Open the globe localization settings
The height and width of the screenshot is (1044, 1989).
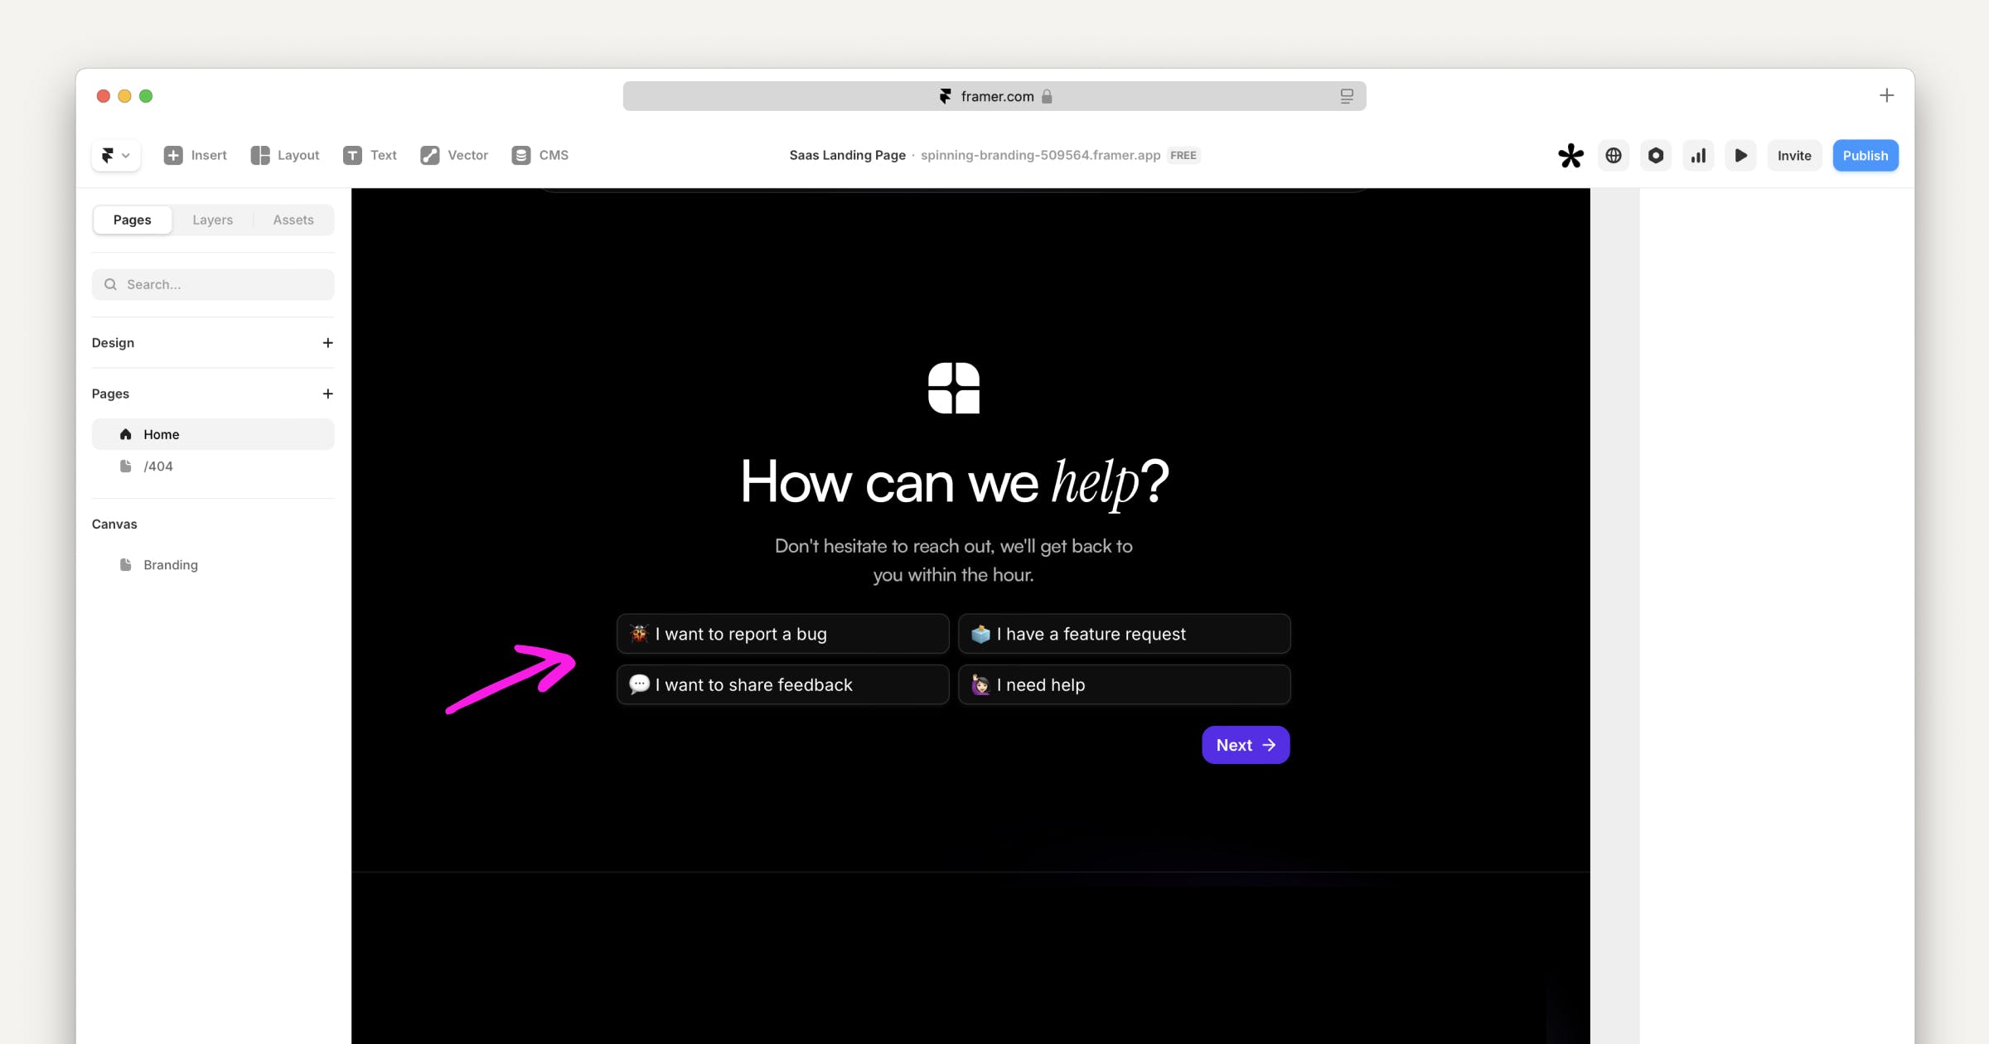click(1613, 156)
